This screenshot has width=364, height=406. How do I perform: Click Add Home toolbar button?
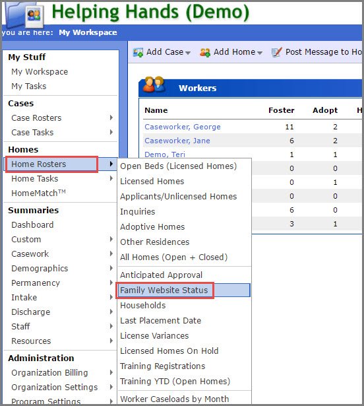(231, 52)
